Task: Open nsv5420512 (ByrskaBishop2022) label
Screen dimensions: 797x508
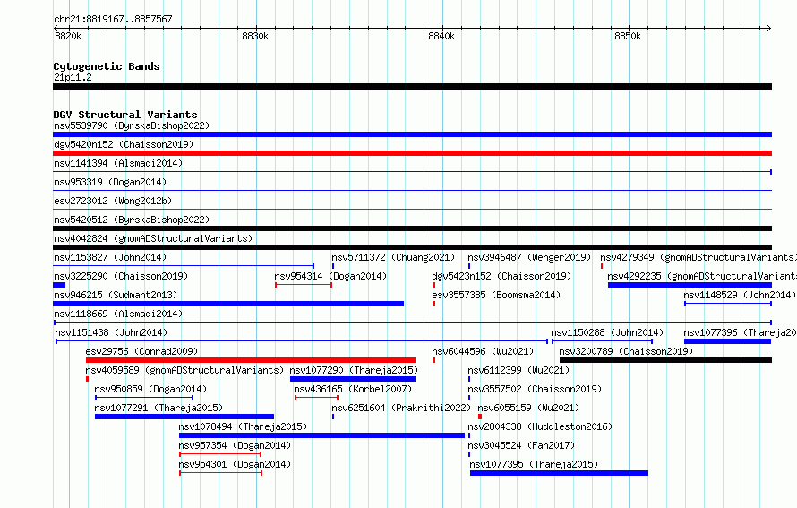Action: [132, 220]
